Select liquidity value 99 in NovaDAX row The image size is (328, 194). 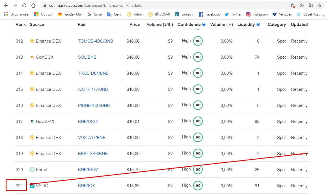[x=257, y=122]
